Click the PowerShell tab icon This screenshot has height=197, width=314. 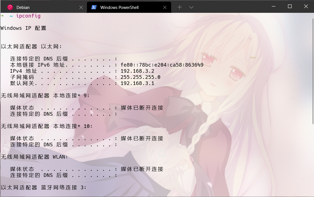pos(94,8)
